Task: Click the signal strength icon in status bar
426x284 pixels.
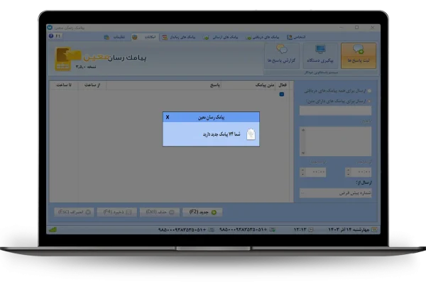Action: point(53,230)
